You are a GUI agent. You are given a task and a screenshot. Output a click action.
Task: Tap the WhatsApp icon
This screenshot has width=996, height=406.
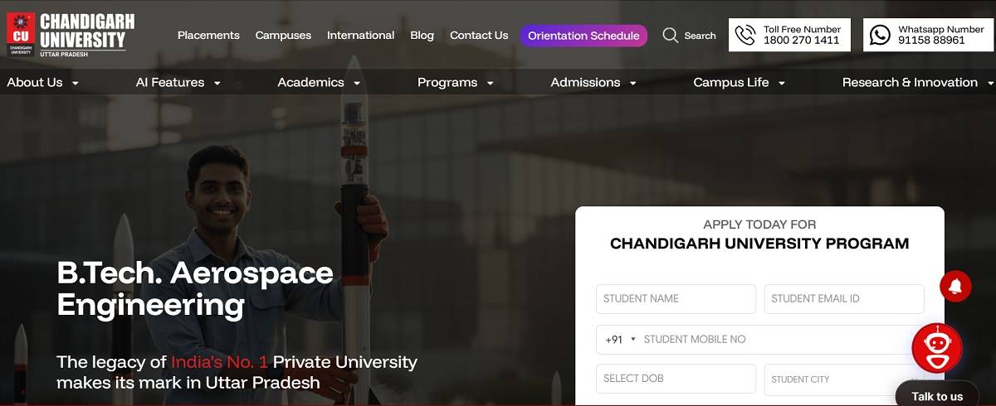coord(880,35)
